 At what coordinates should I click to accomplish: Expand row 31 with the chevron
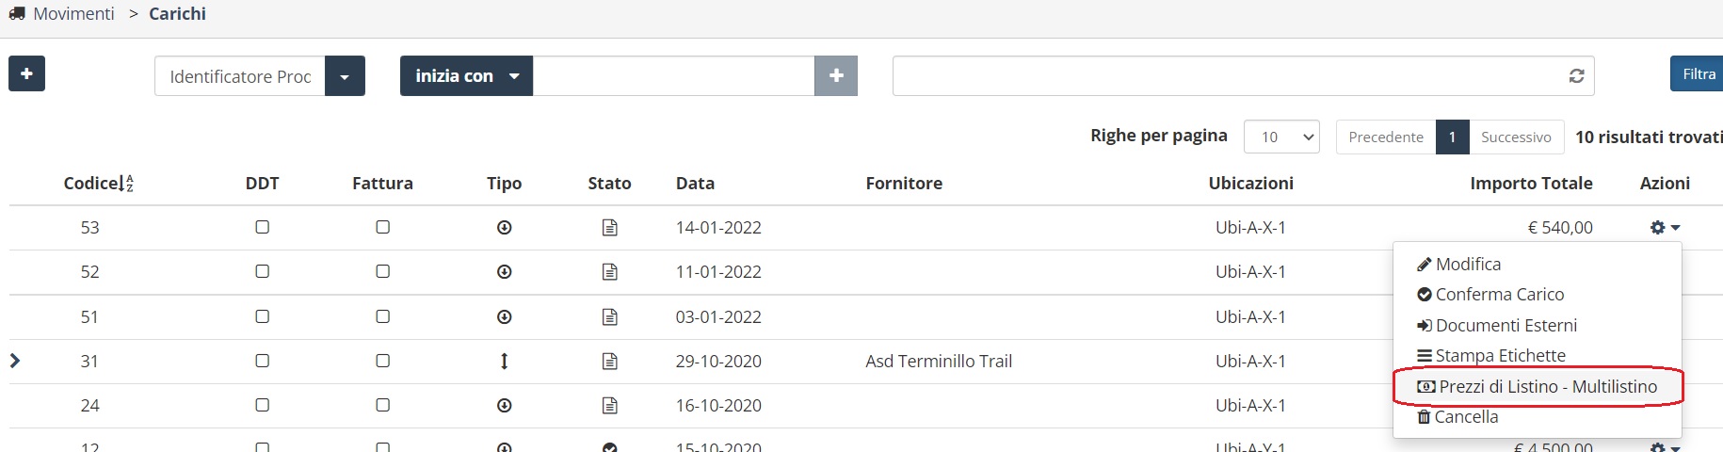(x=15, y=361)
